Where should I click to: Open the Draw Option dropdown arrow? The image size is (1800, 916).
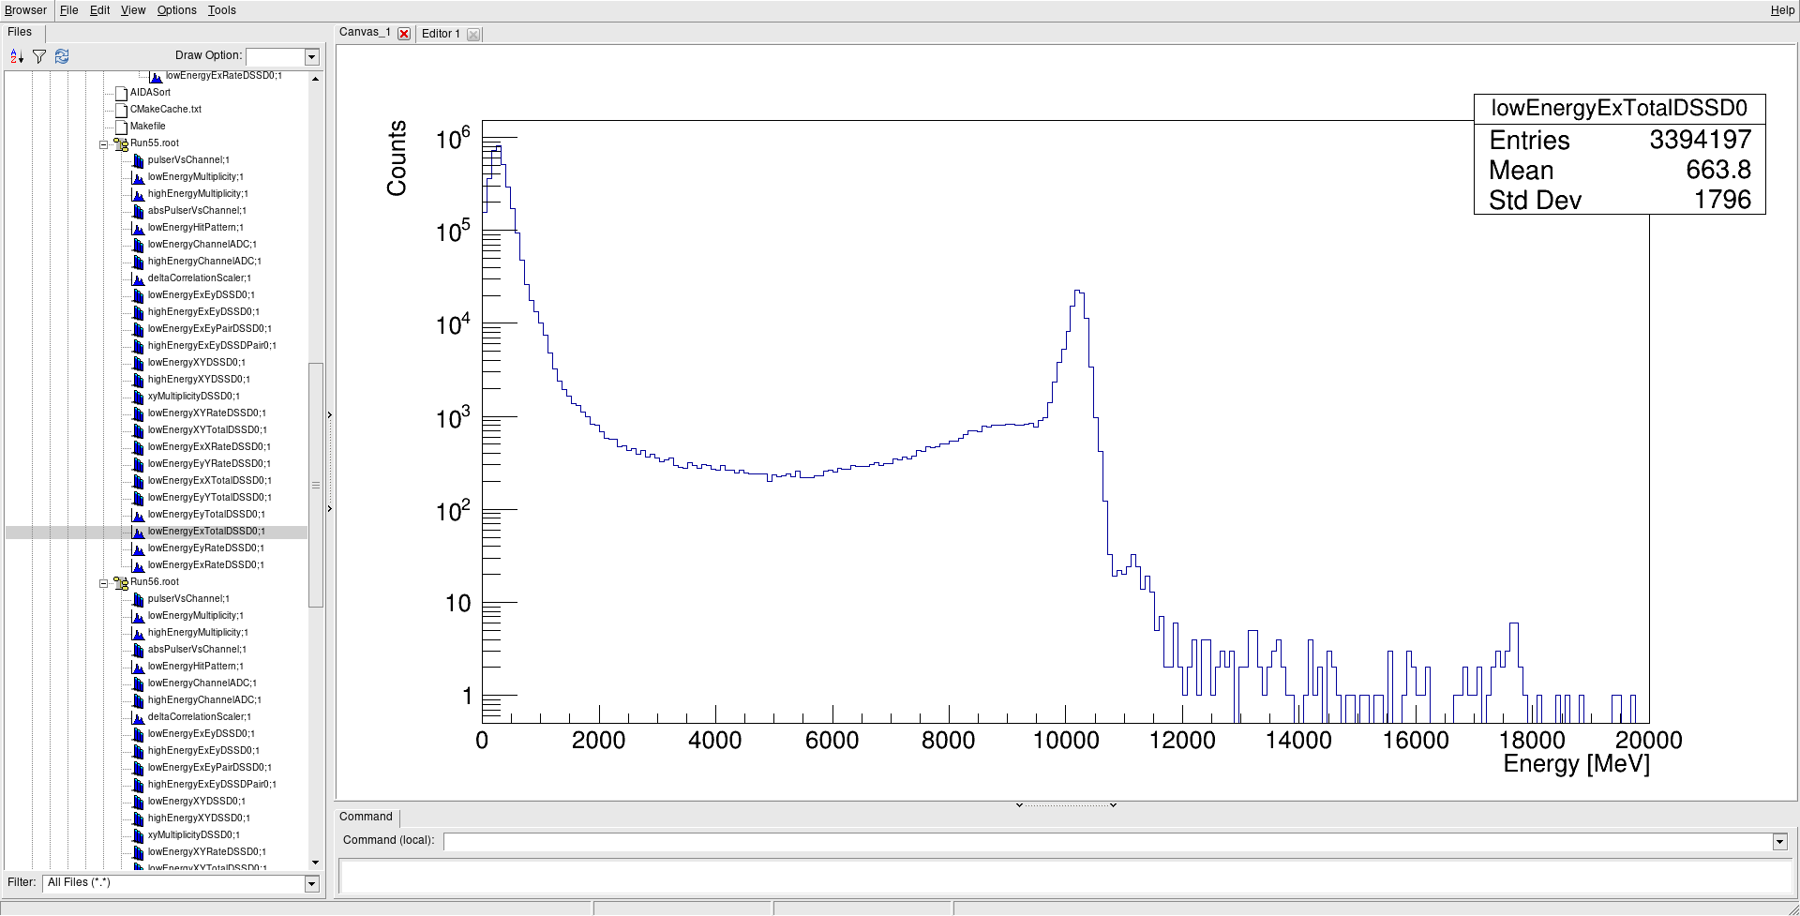312,57
